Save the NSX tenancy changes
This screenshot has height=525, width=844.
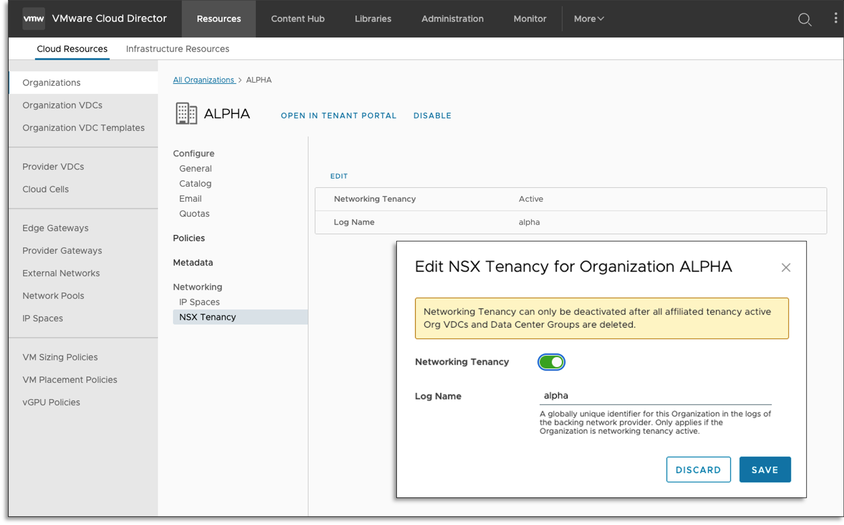point(764,470)
